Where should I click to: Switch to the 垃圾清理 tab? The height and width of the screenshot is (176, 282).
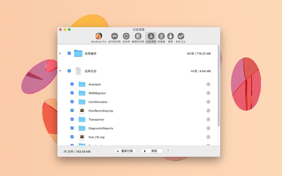point(151,38)
